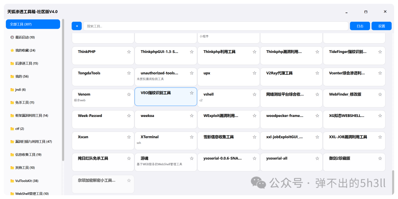Star the ThinkphpGUI-1.3-S... tool card
This screenshot has width=398, height=199.
click(192, 52)
